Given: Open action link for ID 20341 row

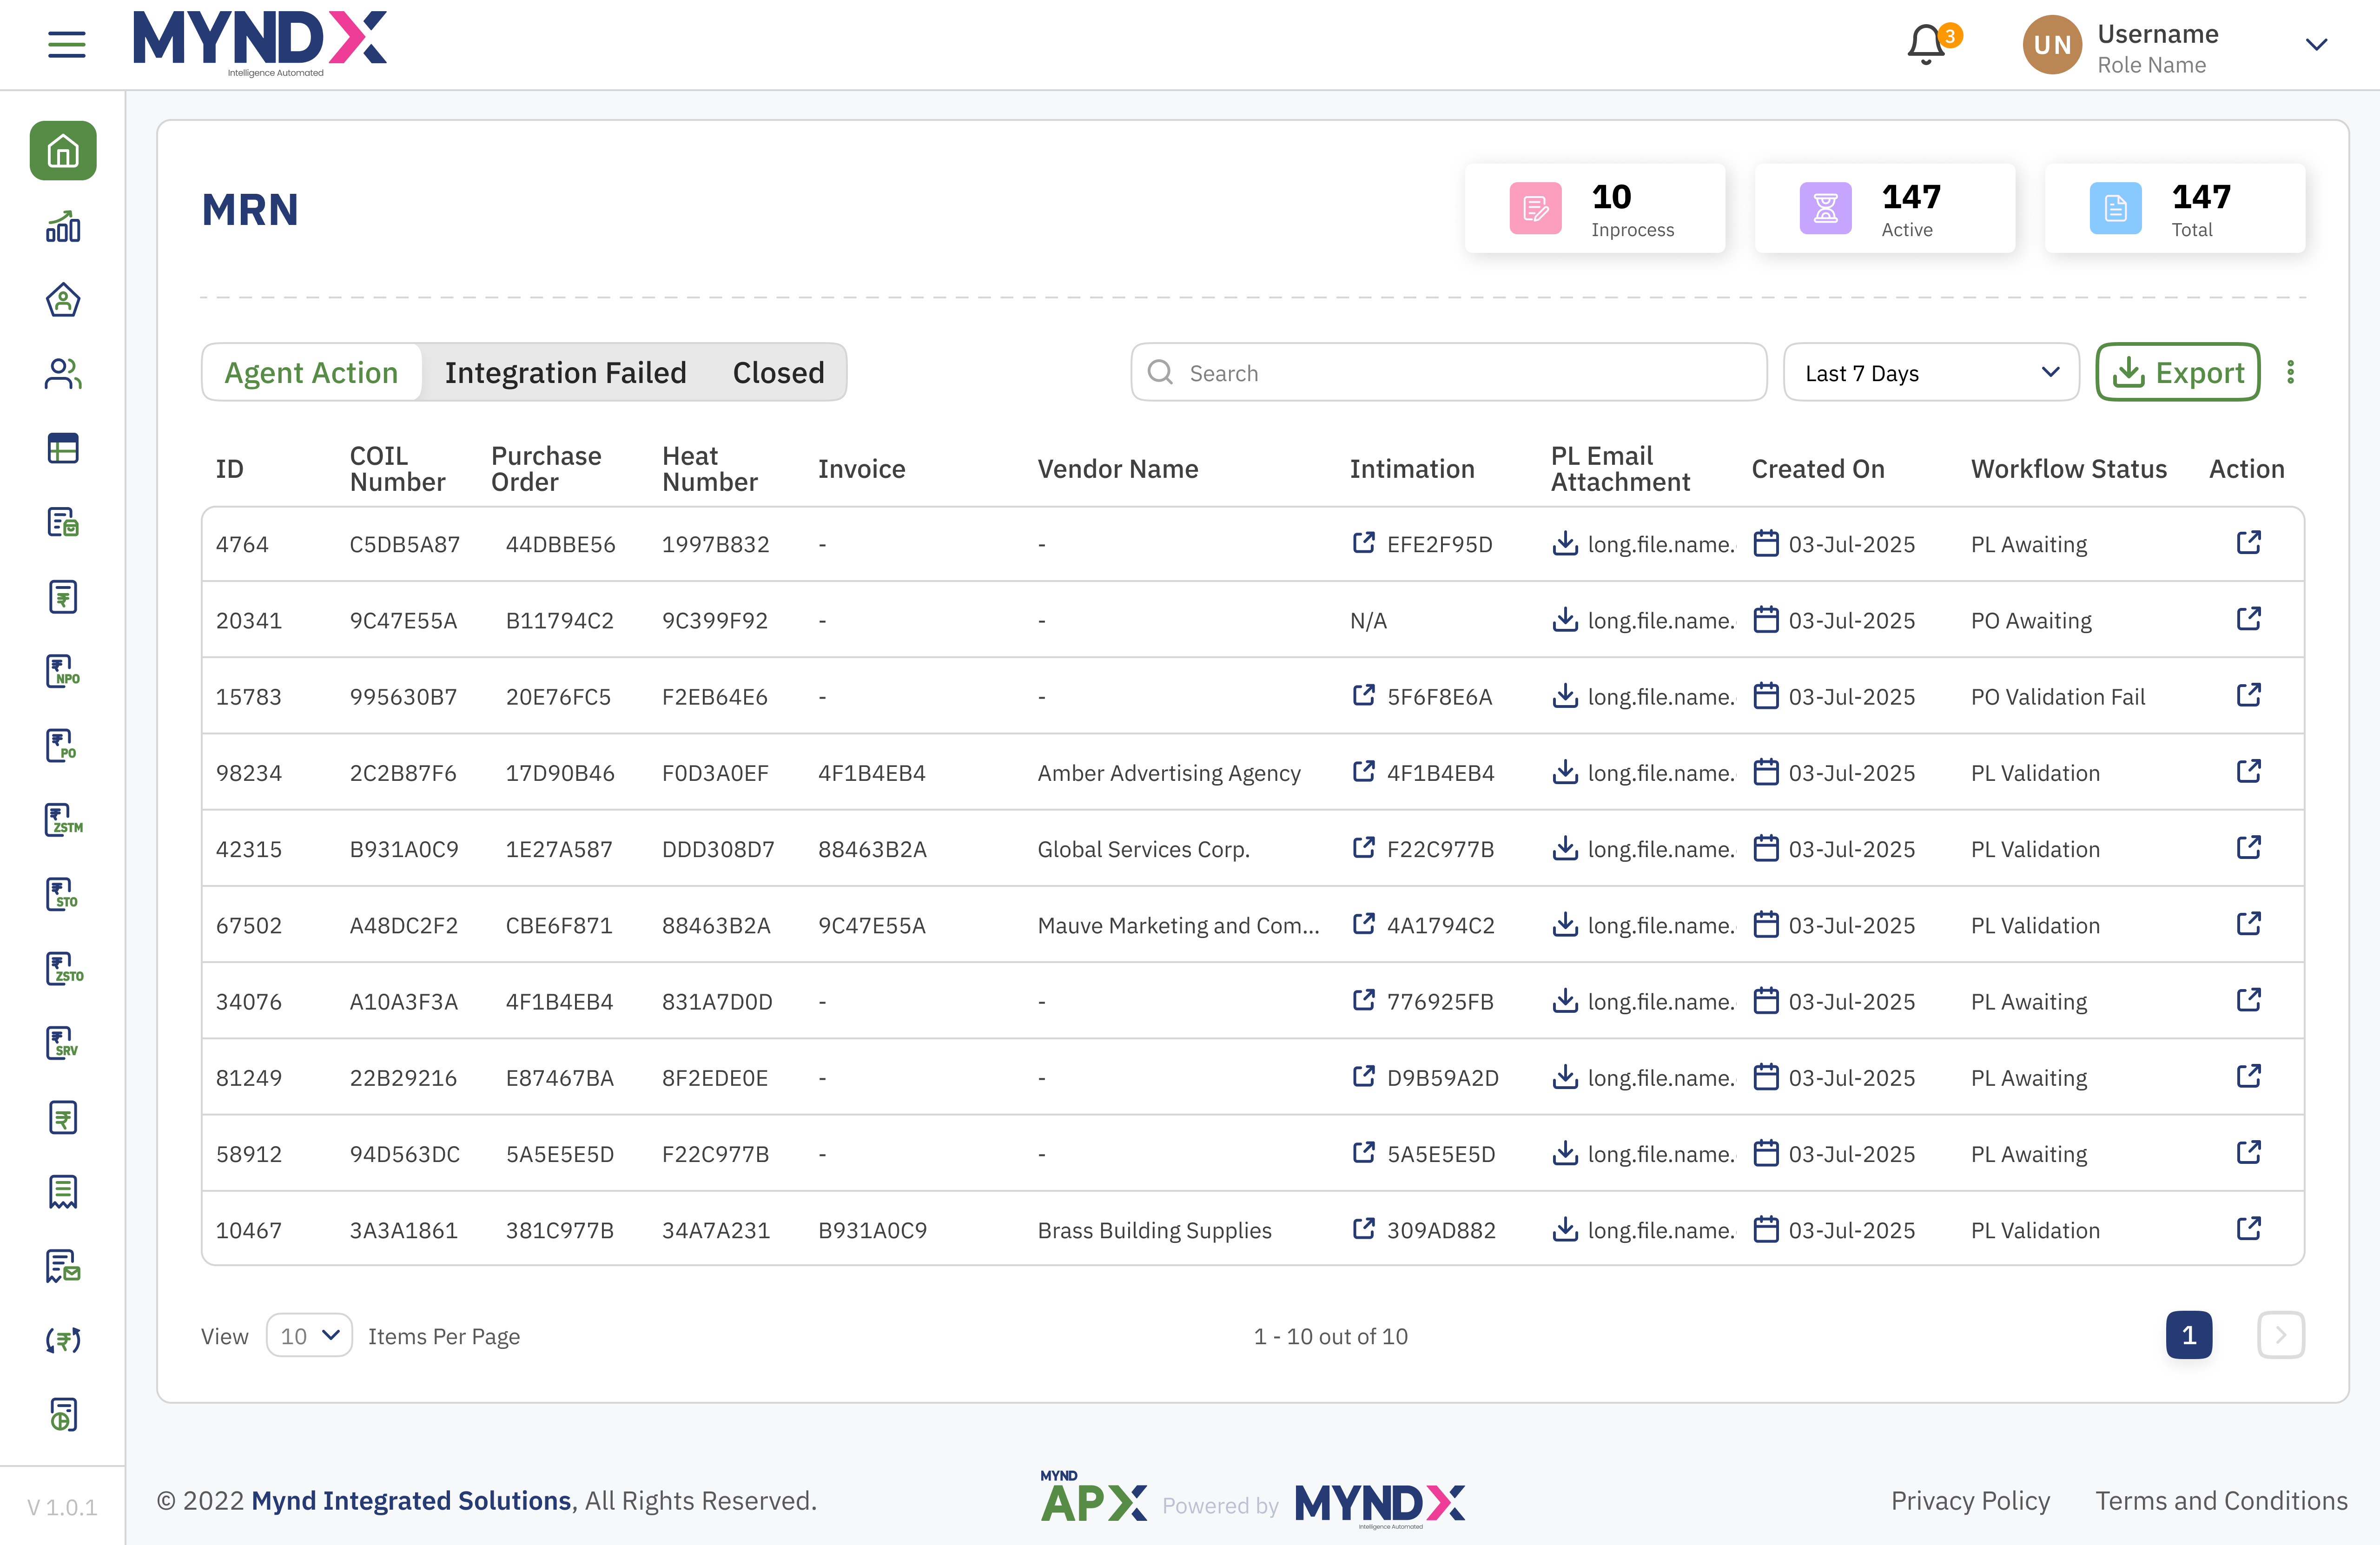Looking at the screenshot, I should tap(2248, 619).
